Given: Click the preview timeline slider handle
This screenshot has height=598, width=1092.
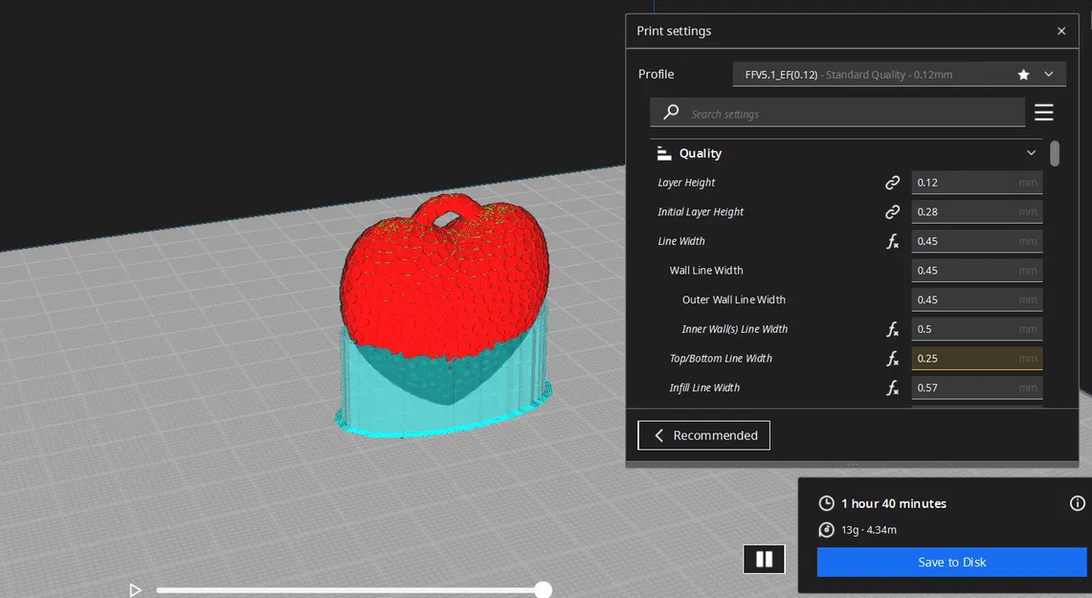Looking at the screenshot, I should click(543, 589).
